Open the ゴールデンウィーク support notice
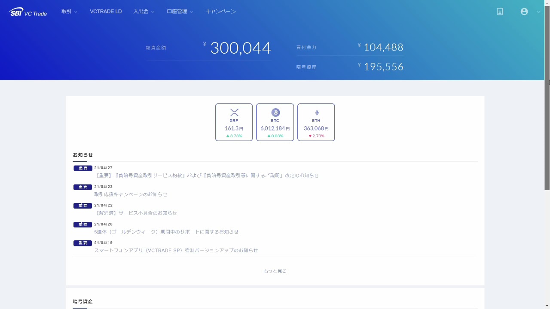Image resolution: width=550 pixels, height=309 pixels. click(166, 232)
